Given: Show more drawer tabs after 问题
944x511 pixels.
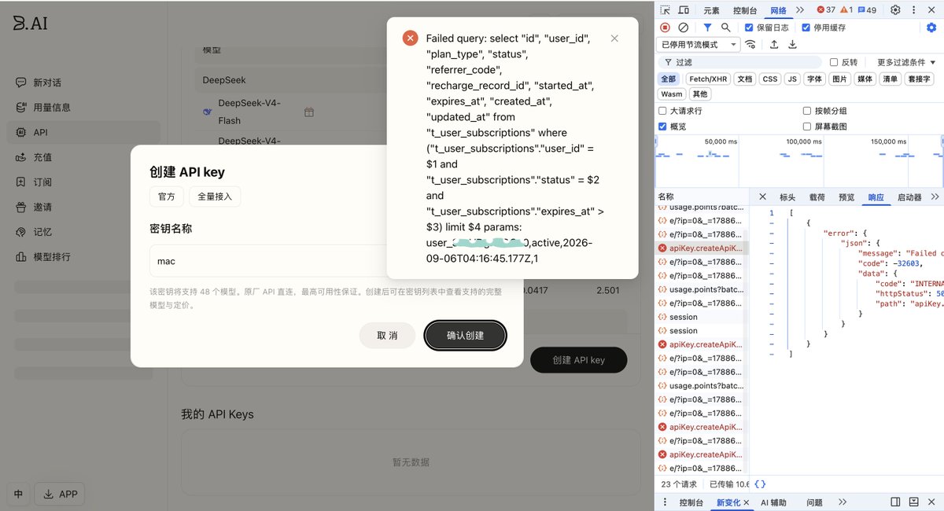Looking at the screenshot, I should [x=843, y=502].
